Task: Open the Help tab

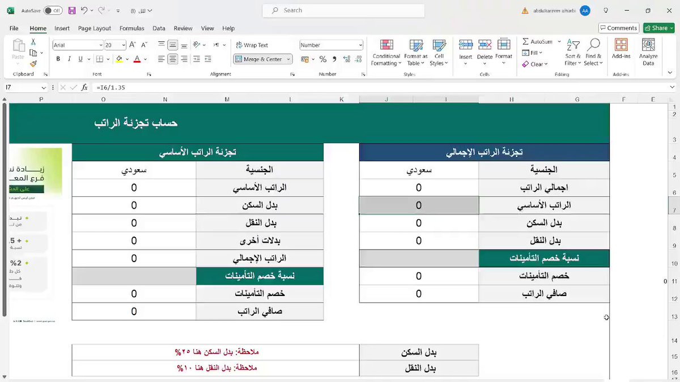Action: 228,28
